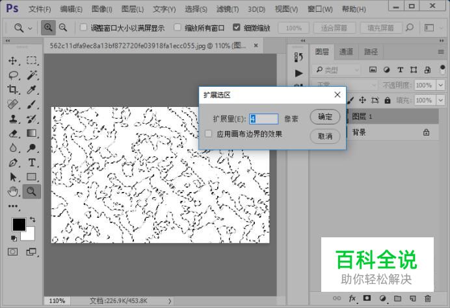450x308 pixels.
Task: Open the fill dropdown arrow
Action: 440,101
